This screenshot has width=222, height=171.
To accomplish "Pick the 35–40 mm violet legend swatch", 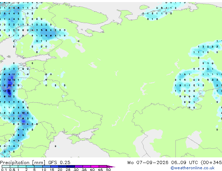I will (x=86, y=166).
